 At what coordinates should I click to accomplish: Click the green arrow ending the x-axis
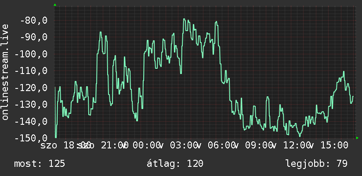click(x=357, y=138)
